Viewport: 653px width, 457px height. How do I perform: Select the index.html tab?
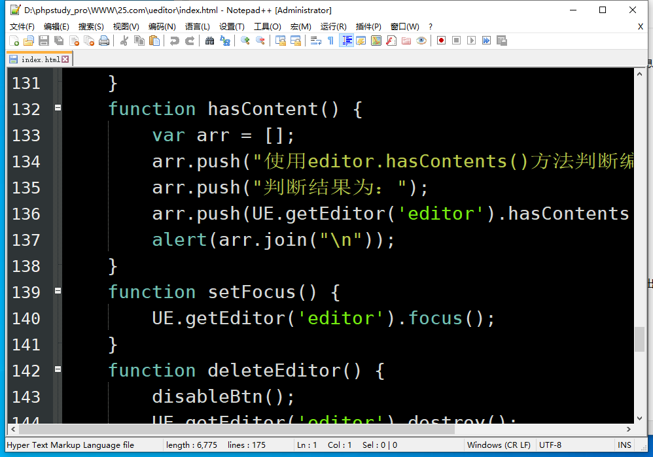(36, 58)
